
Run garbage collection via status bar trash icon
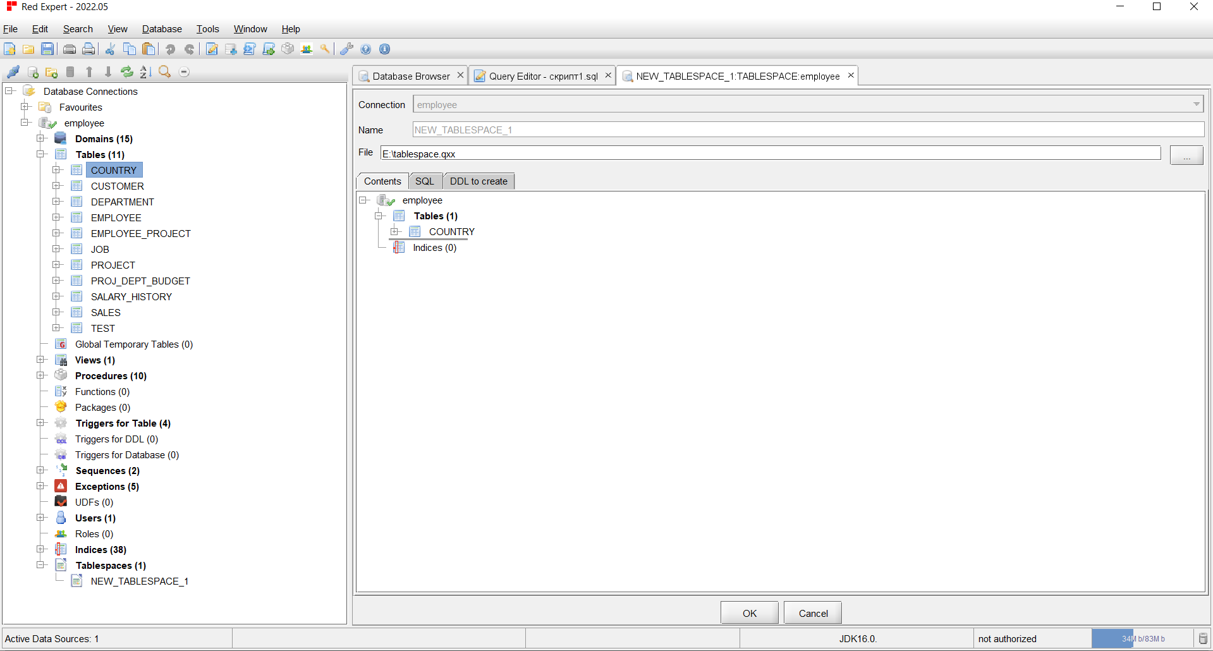coord(1203,638)
